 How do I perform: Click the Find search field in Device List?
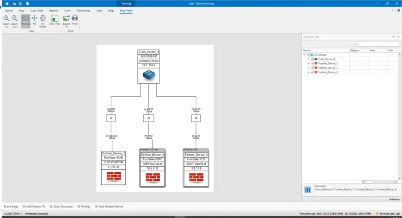tap(376, 44)
